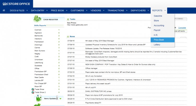
Task: Expand the Data Entry dropdown arrow
Action: click(47, 10)
